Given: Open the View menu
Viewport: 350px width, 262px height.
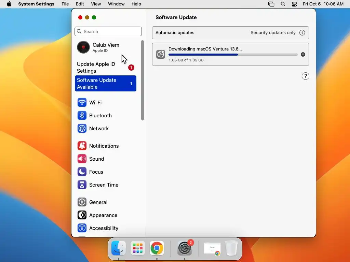Looking at the screenshot, I should point(96,4).
